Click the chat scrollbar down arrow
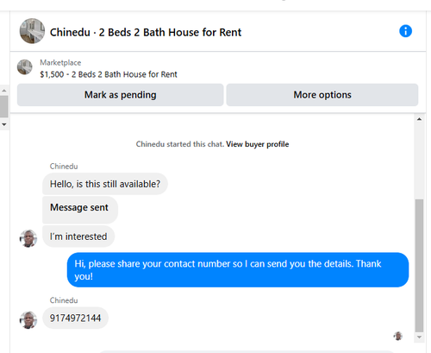 point(419,337)
